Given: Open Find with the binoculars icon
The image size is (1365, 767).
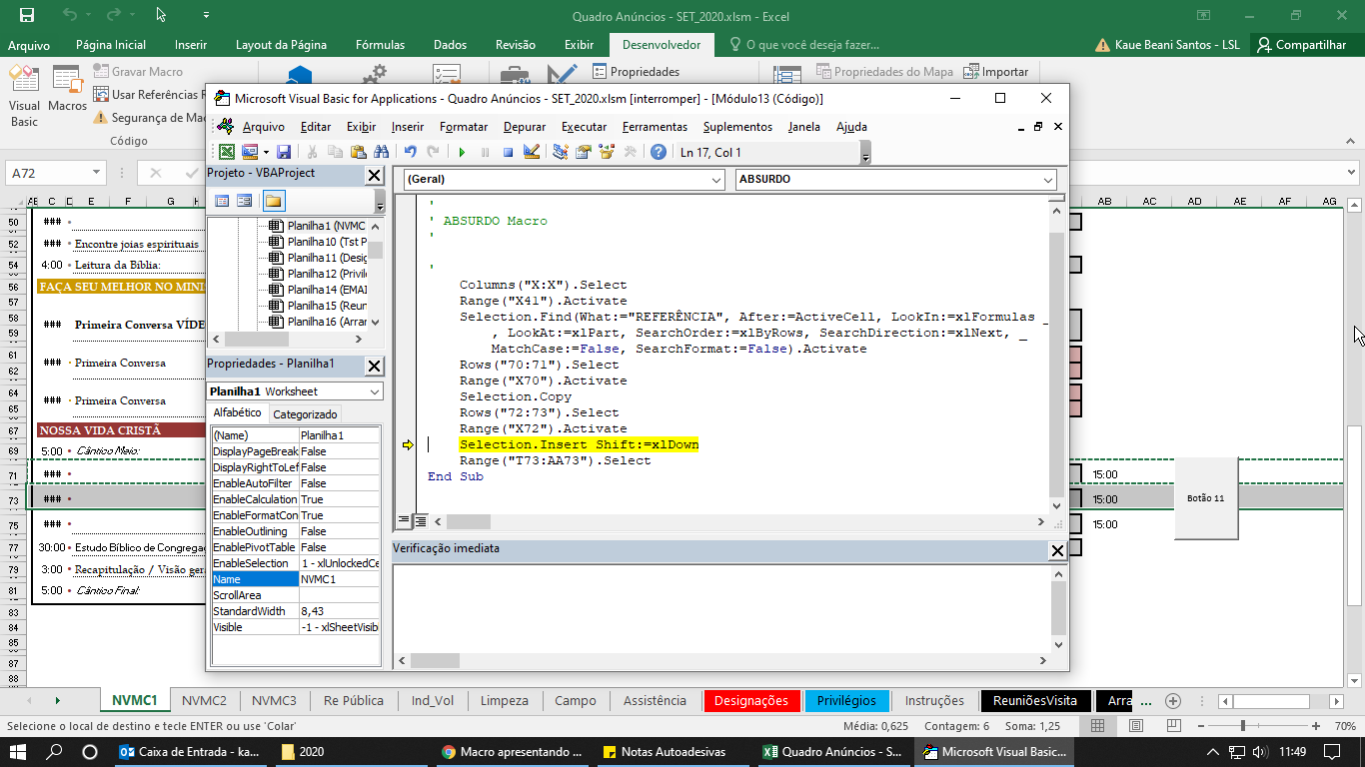Looking at the screenshot, I should (381, 152).
